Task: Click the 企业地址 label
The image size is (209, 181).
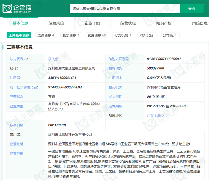Action: (x=17, y=144)
